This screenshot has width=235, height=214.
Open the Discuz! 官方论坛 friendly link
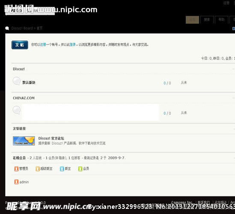pyautogui.click(x=51, y=138)
